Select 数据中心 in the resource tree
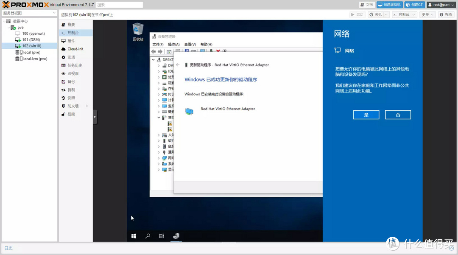The width and height of the screenshot is (458, 255). 20,21
